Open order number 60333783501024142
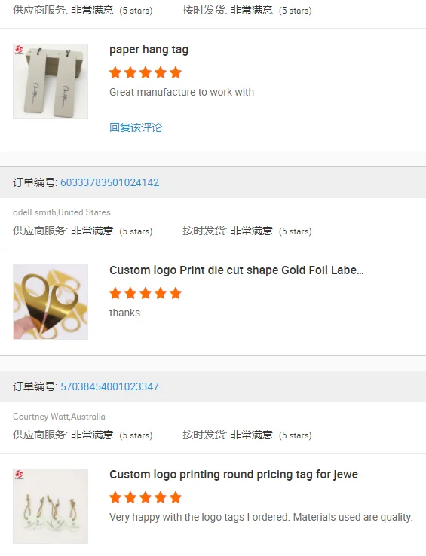The image size is (426, 556). [109, 182]
